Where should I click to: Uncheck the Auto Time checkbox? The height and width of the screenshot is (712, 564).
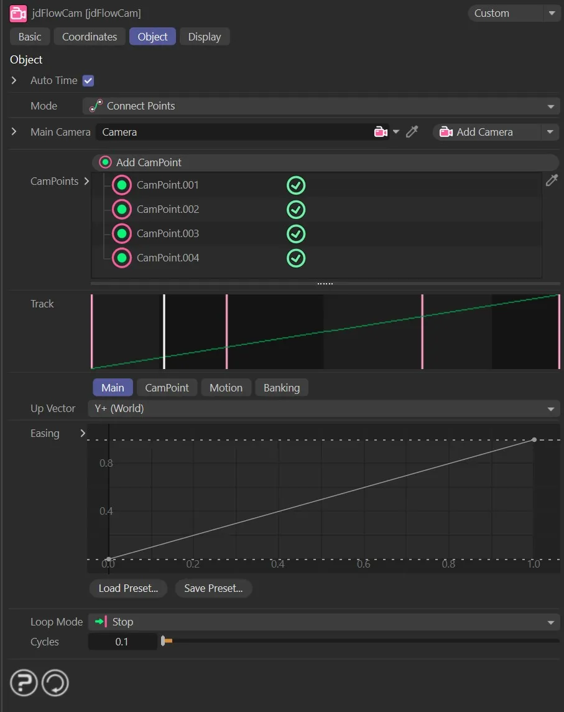88,80
